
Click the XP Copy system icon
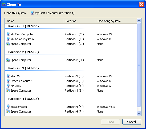[8, 85]
